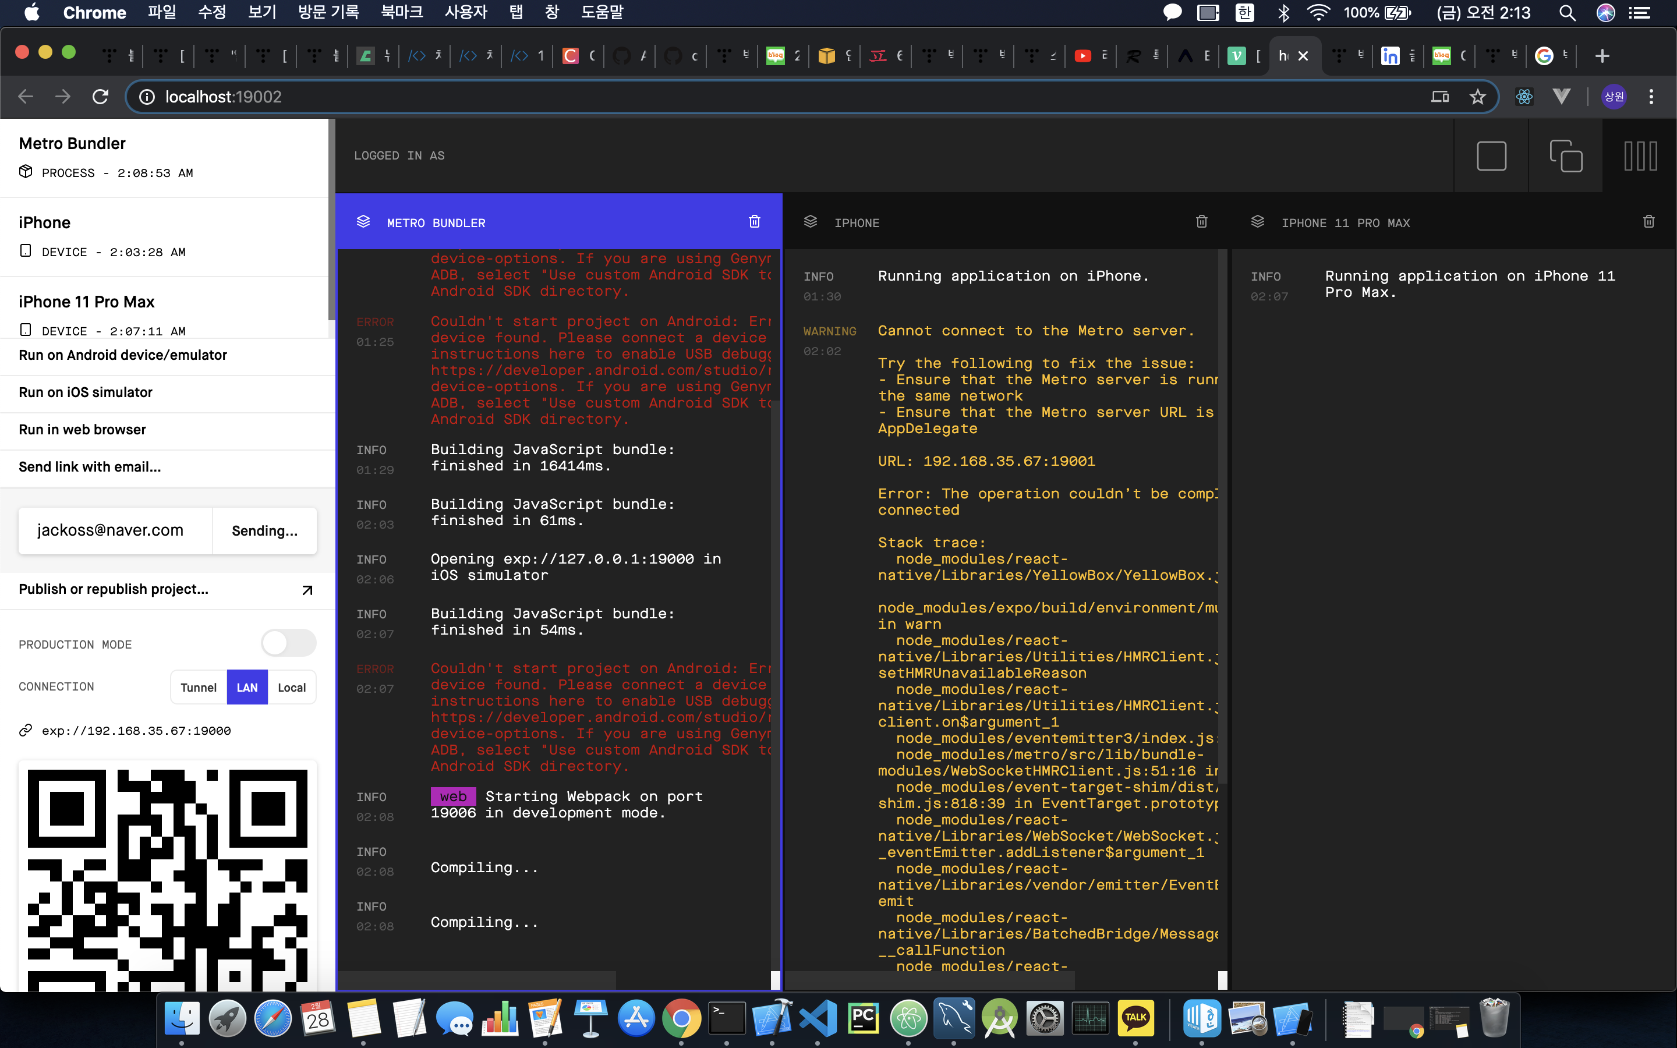This screenshot has width=1677, height=1048.
Task: Open Chrome's three-dot menu
Action: coord(1651,97)
